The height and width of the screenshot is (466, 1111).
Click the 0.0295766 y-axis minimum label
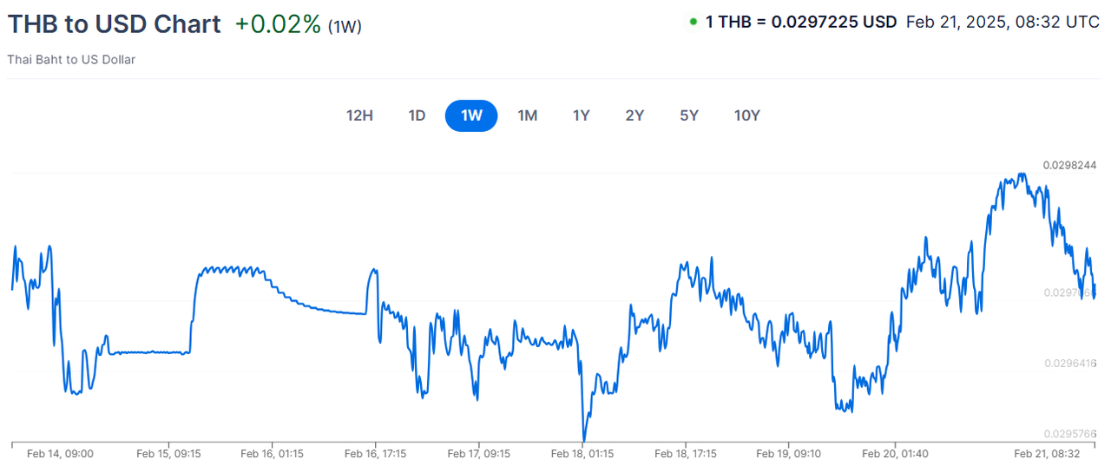click(1069, 434)
